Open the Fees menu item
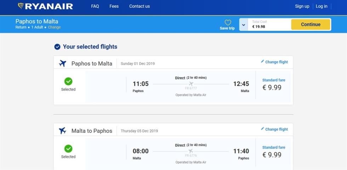 [x=114, y=6]
